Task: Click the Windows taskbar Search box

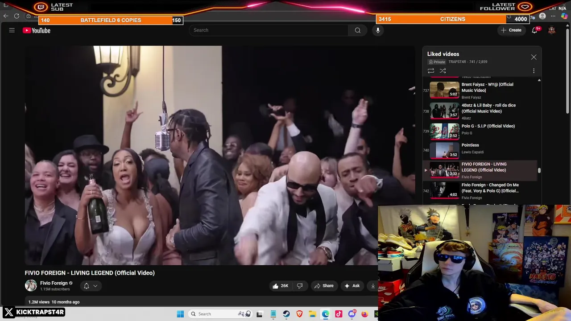Action: coord(220,314)
